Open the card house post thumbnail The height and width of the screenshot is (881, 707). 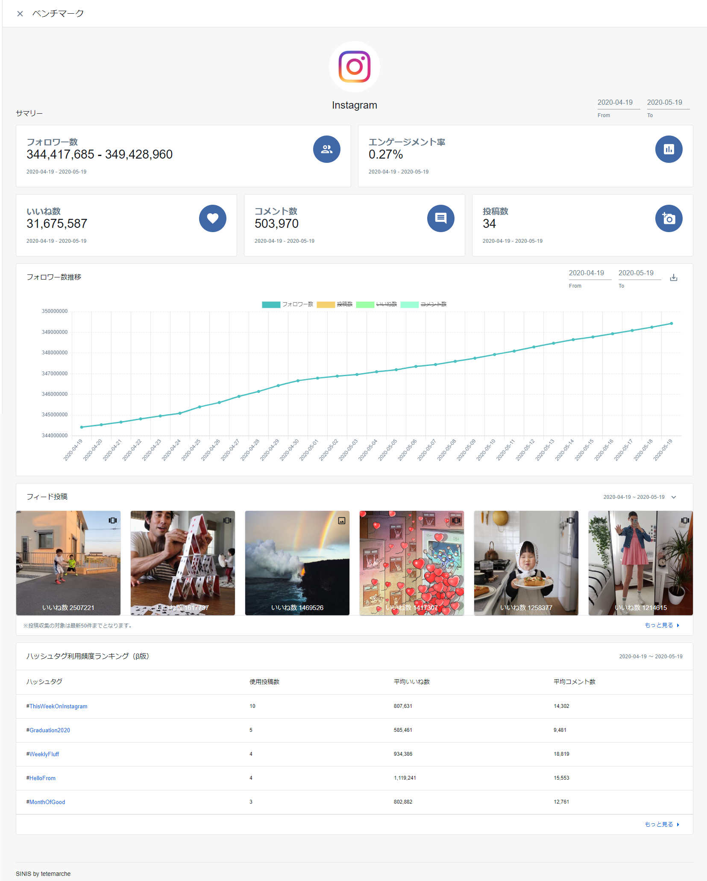click(x=182, y=563)
